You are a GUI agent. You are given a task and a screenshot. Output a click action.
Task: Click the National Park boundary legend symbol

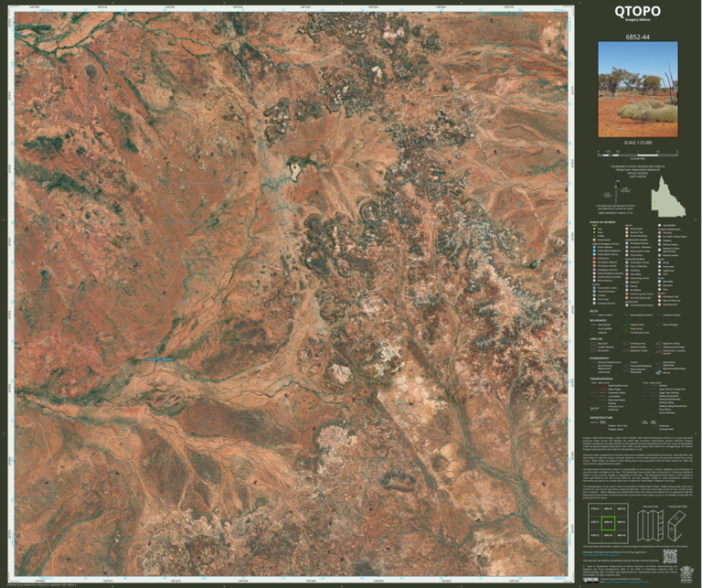pos(626,325)
